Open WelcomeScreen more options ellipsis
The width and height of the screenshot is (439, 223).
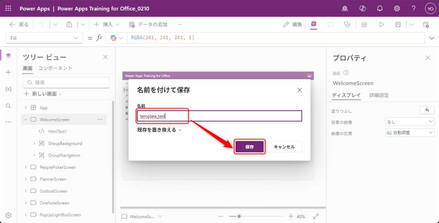[99, 119]
